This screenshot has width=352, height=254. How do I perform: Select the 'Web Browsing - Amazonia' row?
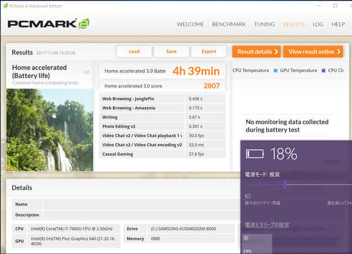pyautogui.click(x=162, y=108)
